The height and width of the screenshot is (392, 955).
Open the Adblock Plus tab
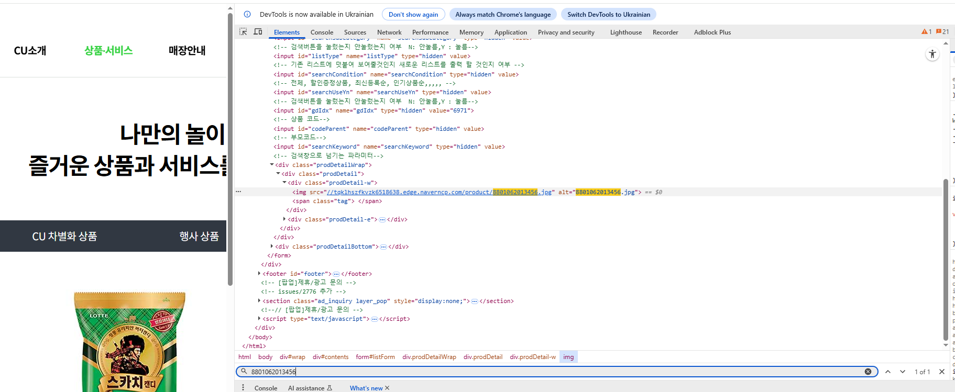[x=712, y=32]
